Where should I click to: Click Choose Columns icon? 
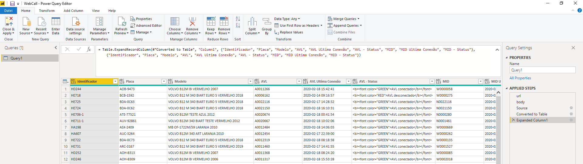pos(175,21)
